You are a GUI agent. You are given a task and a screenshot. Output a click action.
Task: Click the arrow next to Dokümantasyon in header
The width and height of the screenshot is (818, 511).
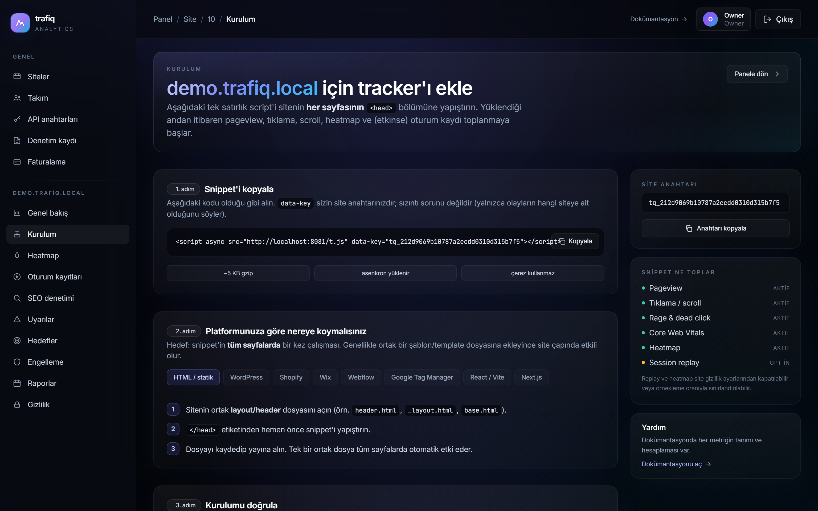pyautogui.click(x=685, y=19)
